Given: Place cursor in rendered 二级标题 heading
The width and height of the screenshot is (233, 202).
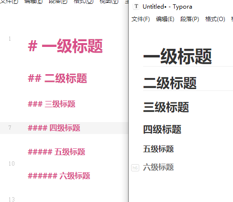Looking at the screenshot, I should [170, 83].
